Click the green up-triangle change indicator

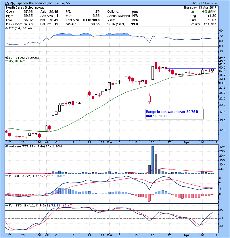pos(193,12)
